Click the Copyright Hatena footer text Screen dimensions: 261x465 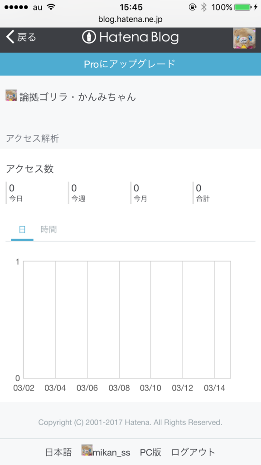point(130,422)
